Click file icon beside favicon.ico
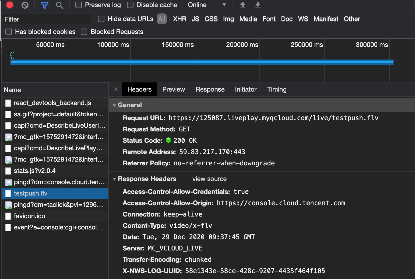The width and height of the screenshot is (415, 279). pos(8,216)
